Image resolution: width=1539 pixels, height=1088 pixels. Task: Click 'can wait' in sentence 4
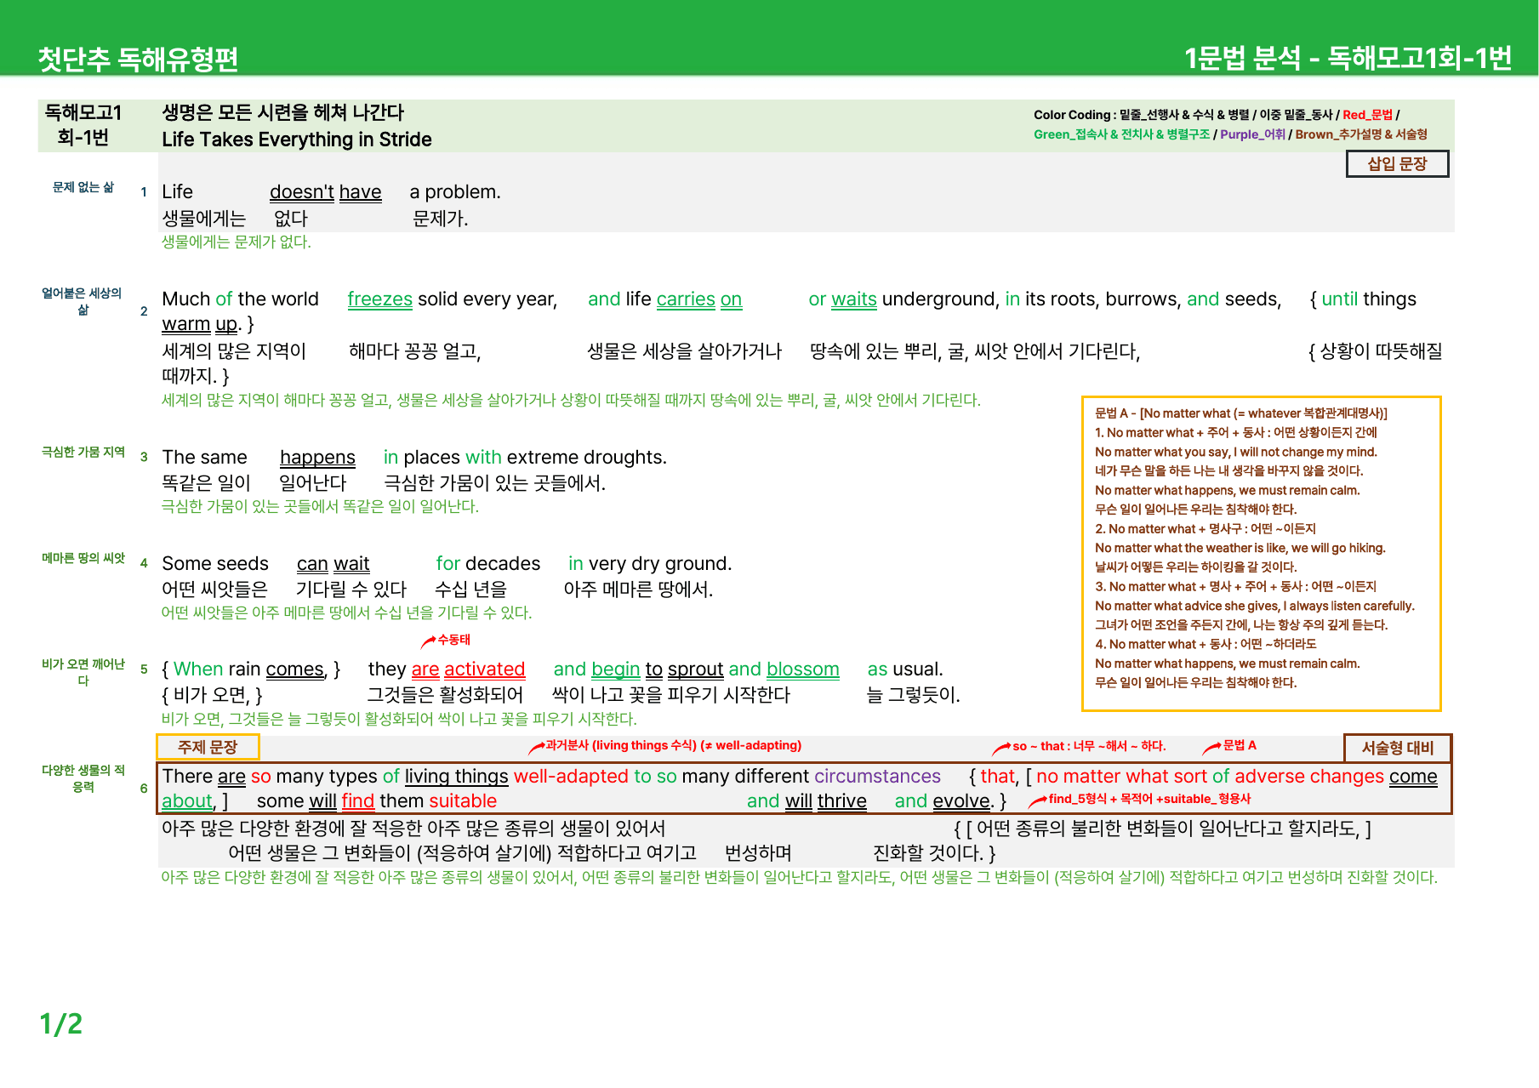333,564
